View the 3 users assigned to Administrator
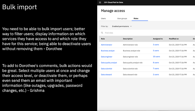The image size is (195, 111). (156, 44)
